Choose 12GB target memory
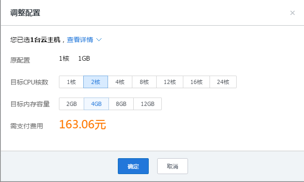304x182 pixels. tap(147, 104)
